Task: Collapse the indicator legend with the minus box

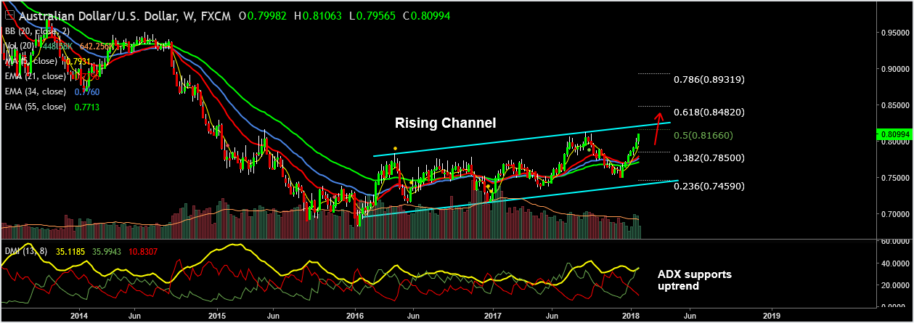Action: pos(9,15)
